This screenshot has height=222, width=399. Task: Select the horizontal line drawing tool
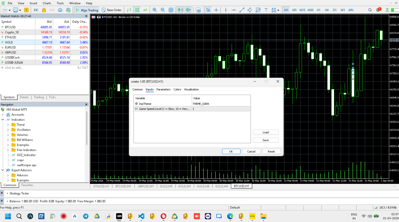tap(234, 10)
